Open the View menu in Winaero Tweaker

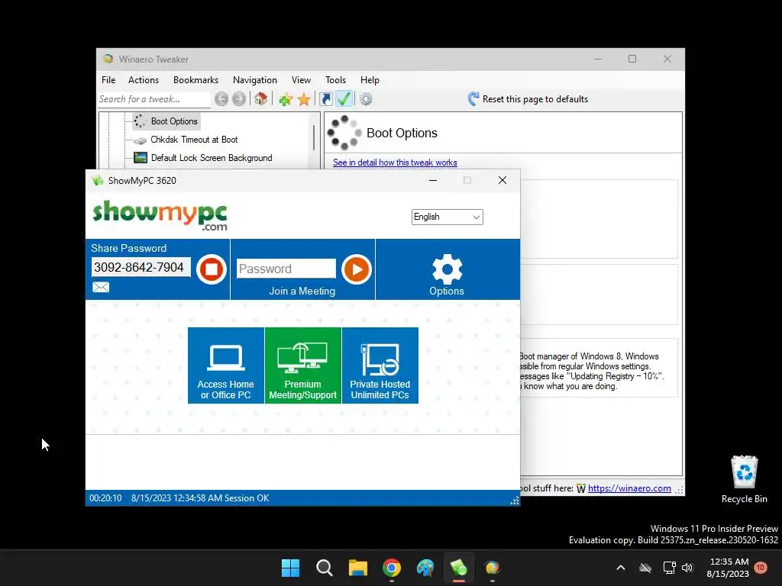point(301,79)
